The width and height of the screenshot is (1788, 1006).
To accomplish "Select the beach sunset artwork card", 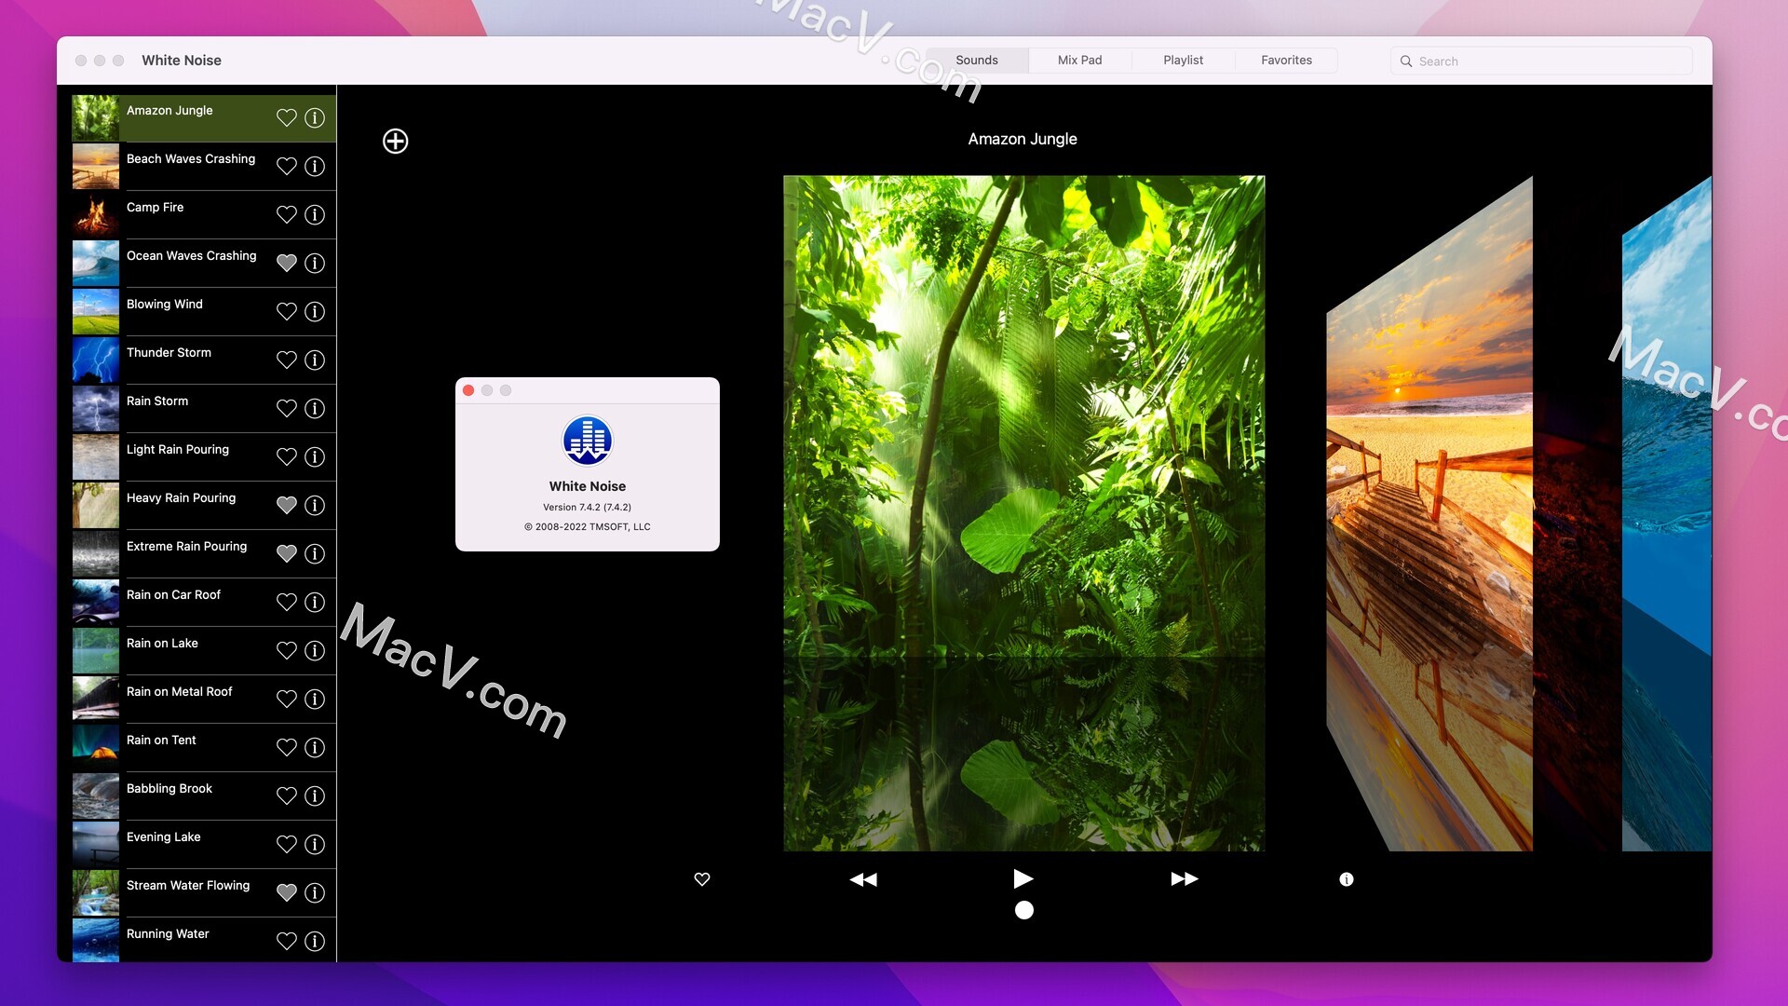I will 1429,513.
